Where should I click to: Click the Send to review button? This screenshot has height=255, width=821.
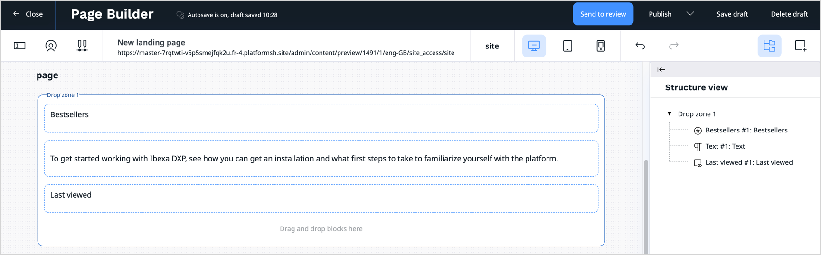coord(603,14)
